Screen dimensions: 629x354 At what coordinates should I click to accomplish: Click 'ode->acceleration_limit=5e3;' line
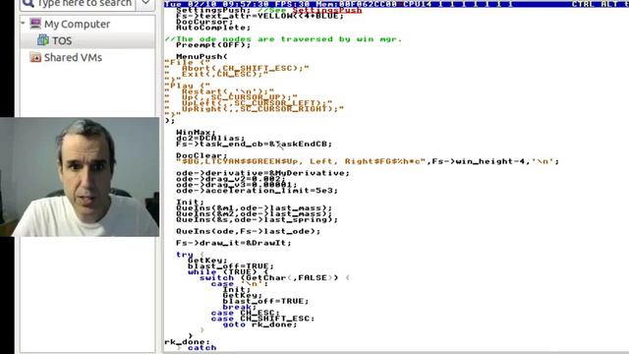pos(257,190)
